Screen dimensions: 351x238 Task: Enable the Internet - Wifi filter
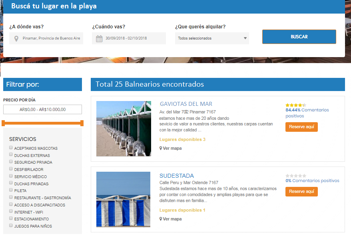click(11, 211)
